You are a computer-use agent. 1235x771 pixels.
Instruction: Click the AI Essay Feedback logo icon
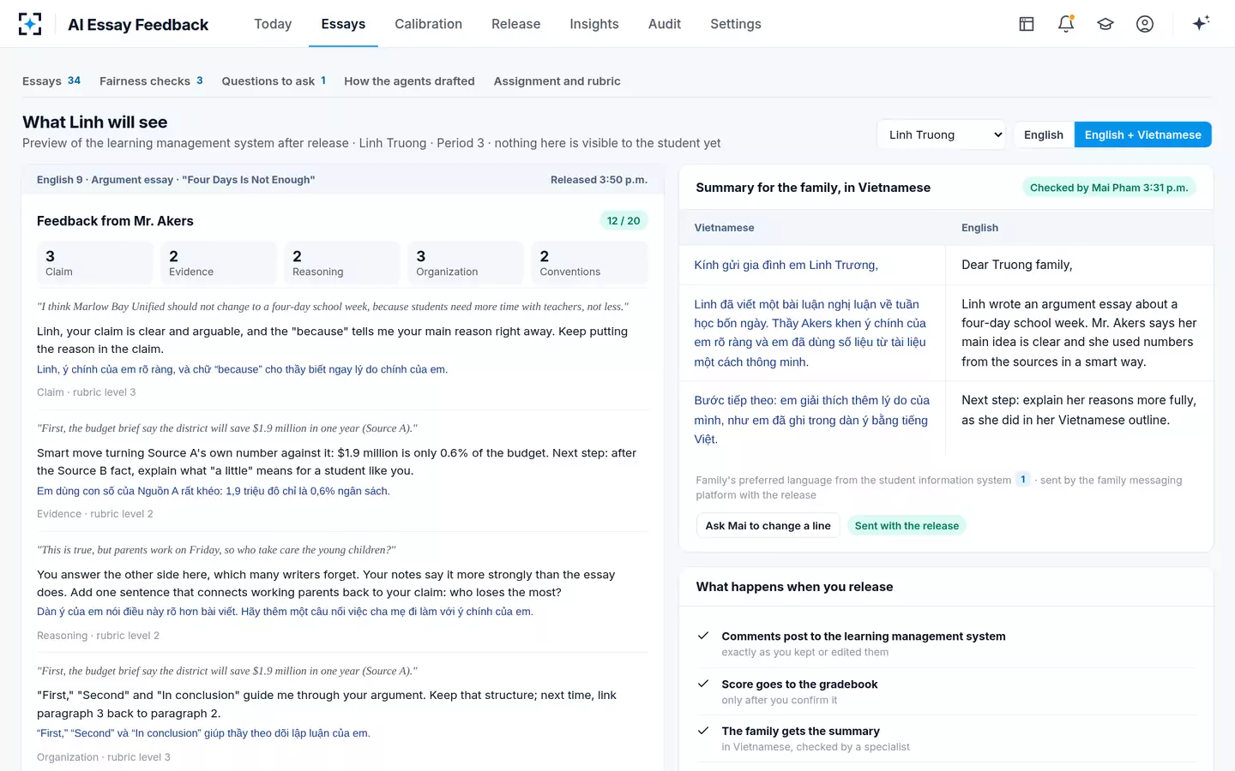[30, 24]
